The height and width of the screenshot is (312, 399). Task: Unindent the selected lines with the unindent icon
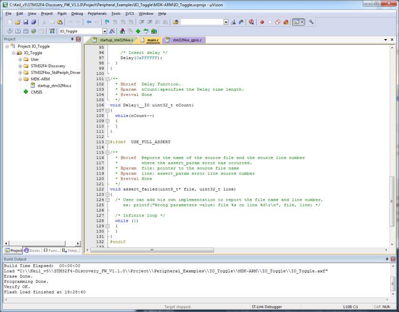tap(150, 22)
